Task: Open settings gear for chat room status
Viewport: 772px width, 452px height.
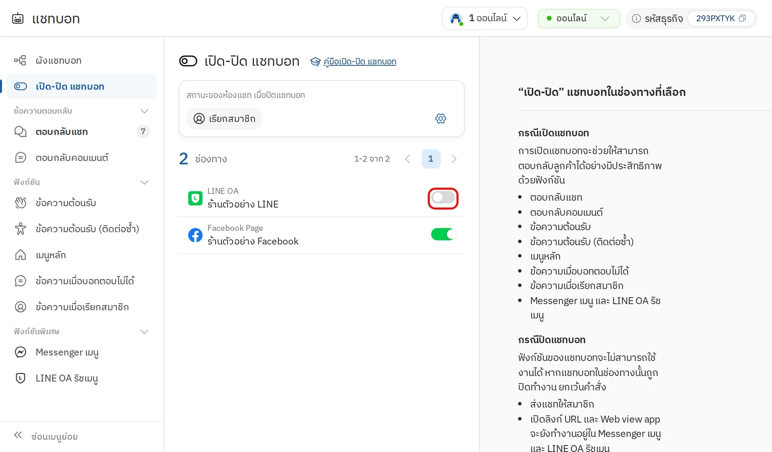Action: coord(441,119)
